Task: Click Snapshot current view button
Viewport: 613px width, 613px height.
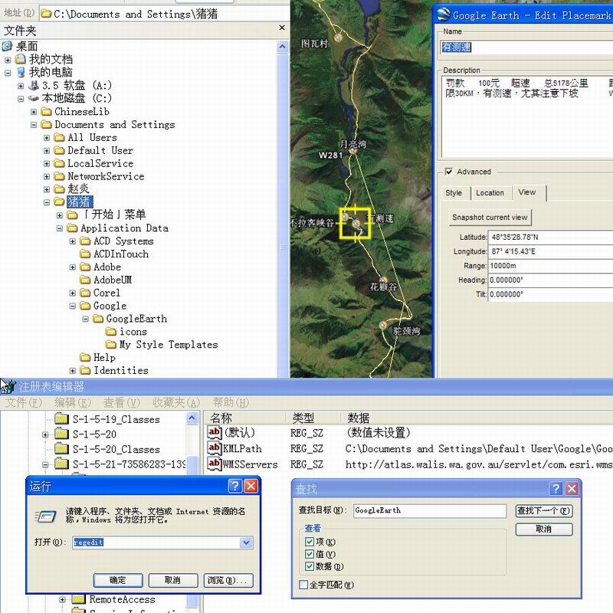Action: tap(490, 218)
